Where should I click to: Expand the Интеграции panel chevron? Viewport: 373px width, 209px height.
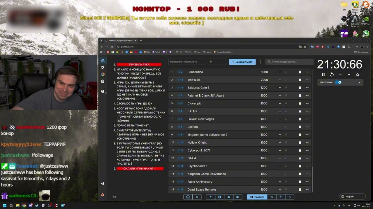pos(359,82)
